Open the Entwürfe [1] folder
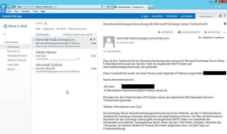Image resolution: width=227 pixels, height=134 pixels. pyautogui.click(x=14, y=51)
